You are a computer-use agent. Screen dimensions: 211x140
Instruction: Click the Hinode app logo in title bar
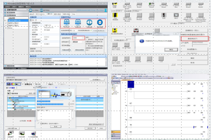coord(5,4)
